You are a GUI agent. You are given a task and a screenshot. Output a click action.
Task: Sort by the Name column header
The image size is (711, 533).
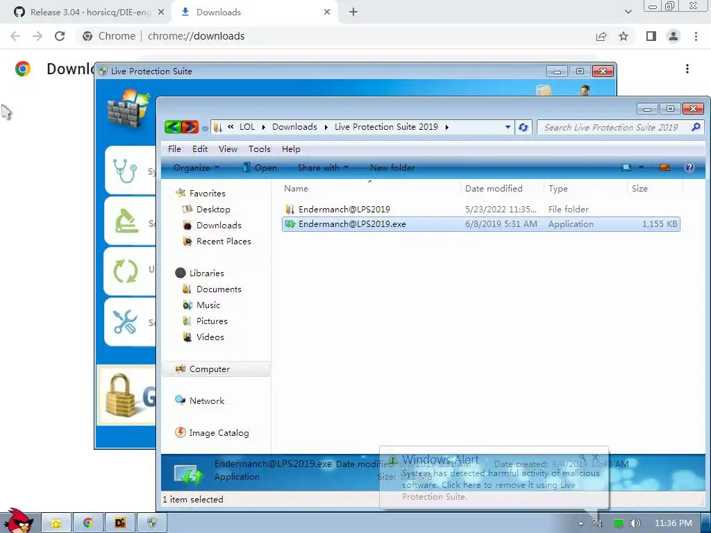tap(296, 189)
